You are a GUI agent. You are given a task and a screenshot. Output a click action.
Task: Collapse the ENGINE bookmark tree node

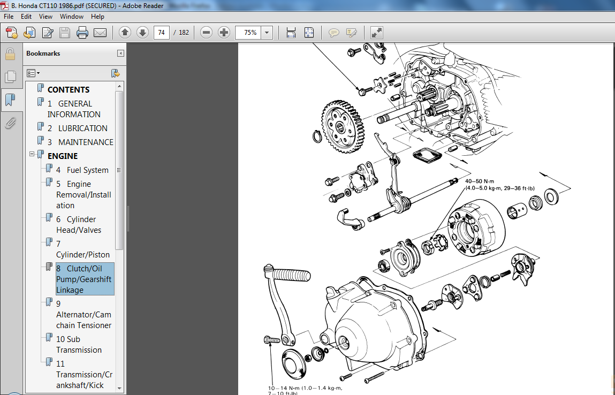pyautogui.click(x=32, y=154)
